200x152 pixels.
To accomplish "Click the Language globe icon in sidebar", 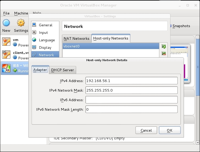I will coord(34,40).
